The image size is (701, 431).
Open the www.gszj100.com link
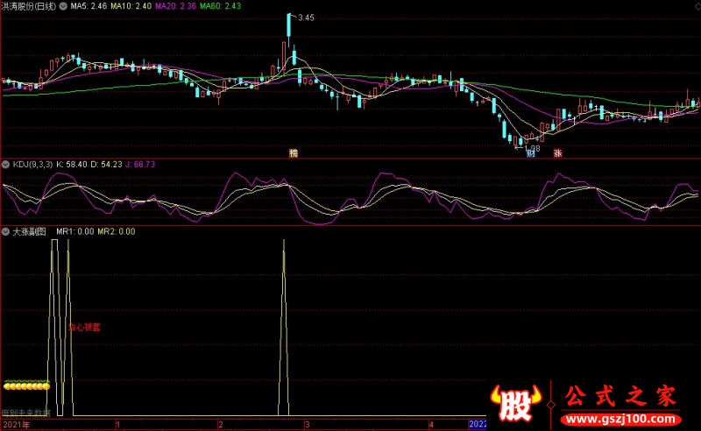(x=621, y=420)
